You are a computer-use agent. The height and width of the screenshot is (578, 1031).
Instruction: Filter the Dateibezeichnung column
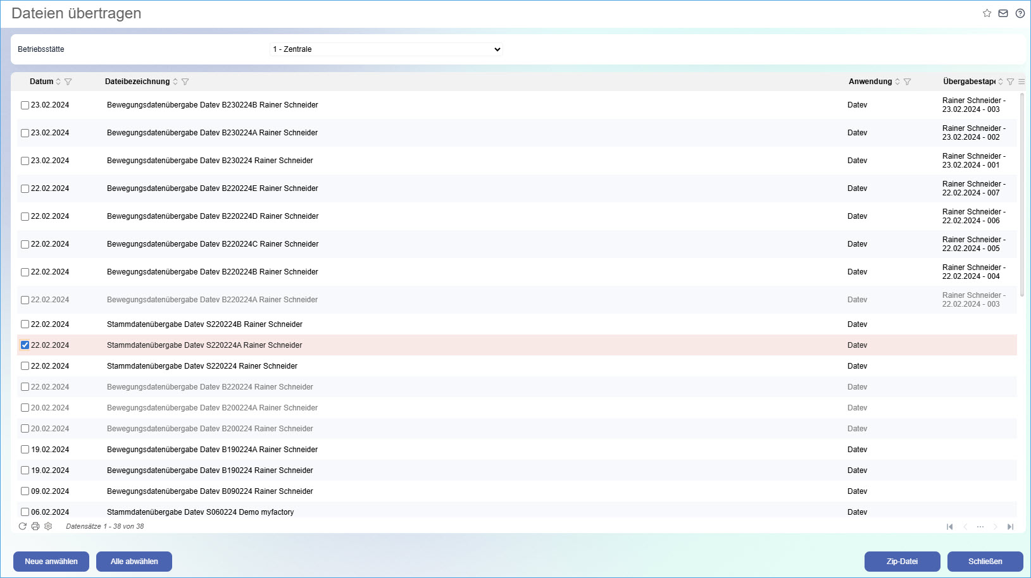(x=185, y=82)
